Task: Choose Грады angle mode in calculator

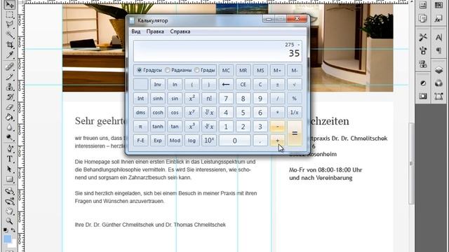Action: tap(205, 70)
